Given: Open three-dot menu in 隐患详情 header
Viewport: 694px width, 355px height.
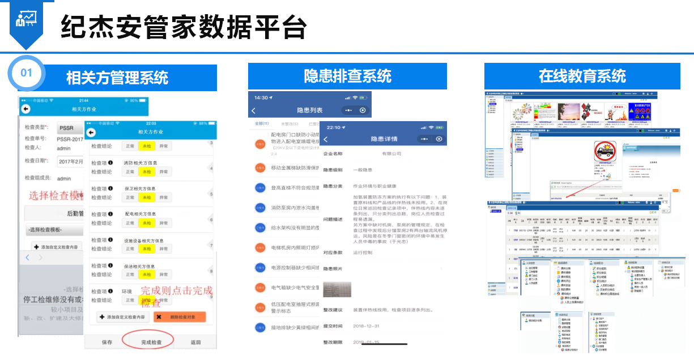Looking at the screenshot, I should click(425, 139).
